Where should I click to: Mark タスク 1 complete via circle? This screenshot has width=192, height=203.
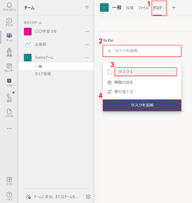(110, 72)
